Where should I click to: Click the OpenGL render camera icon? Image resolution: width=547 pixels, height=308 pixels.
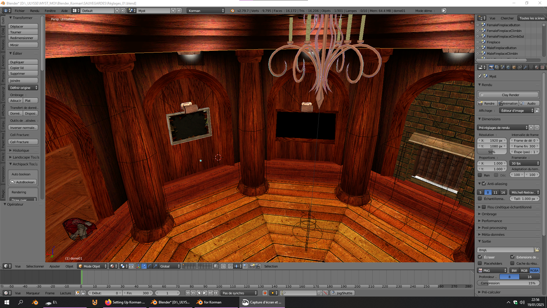point(252,266)
